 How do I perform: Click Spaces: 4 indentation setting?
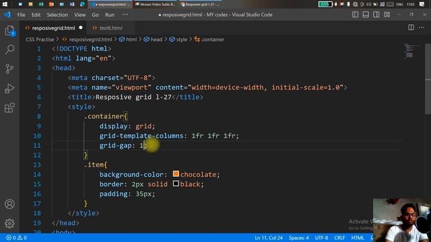click(298, 238)
